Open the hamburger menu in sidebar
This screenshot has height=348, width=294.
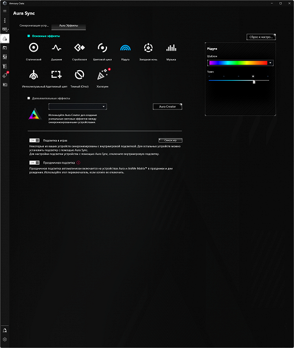coord(5,11)
